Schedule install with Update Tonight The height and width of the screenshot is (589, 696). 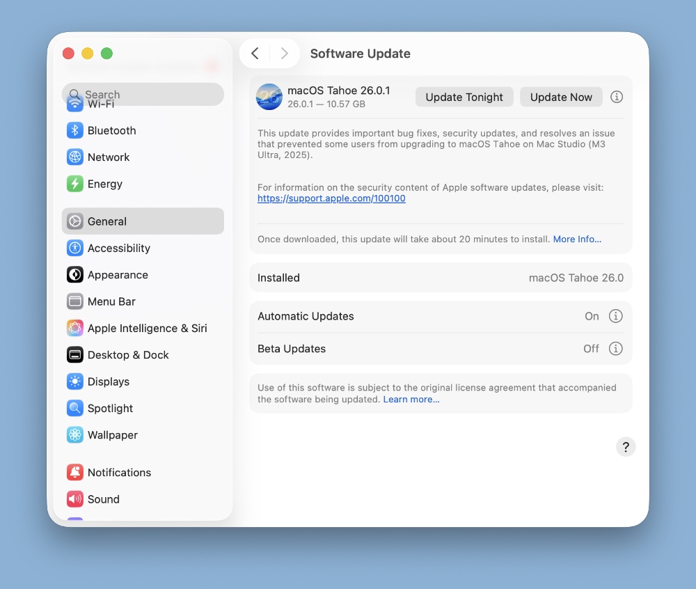[x=464, y=97]
